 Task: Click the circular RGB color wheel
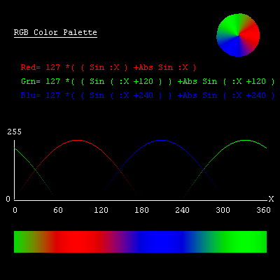coord(238,35)
